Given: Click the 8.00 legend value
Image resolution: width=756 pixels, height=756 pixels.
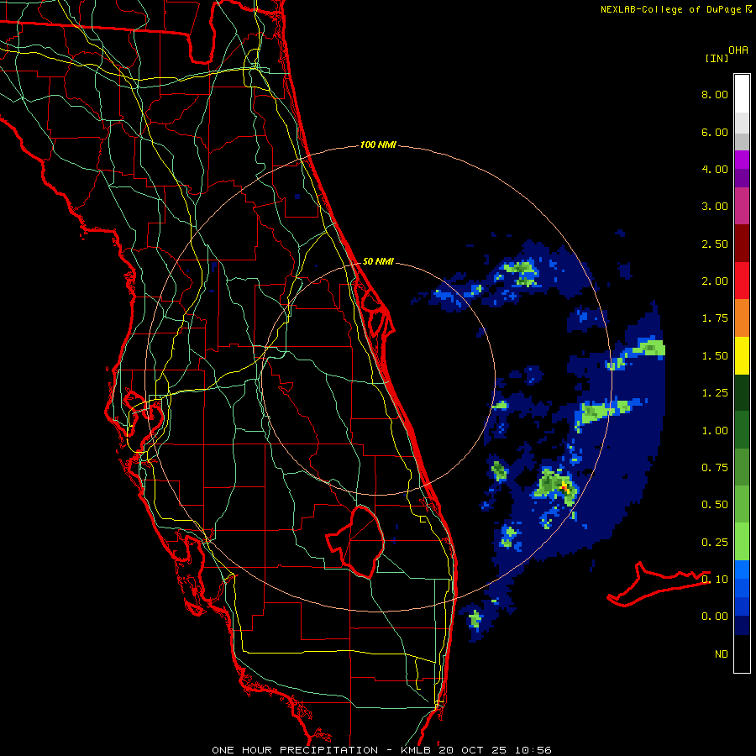Looking at the screenshot, I should click(715, 94).
